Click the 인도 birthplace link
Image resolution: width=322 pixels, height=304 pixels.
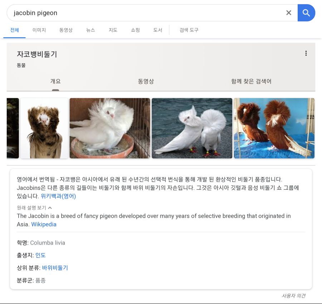[40, 255]
